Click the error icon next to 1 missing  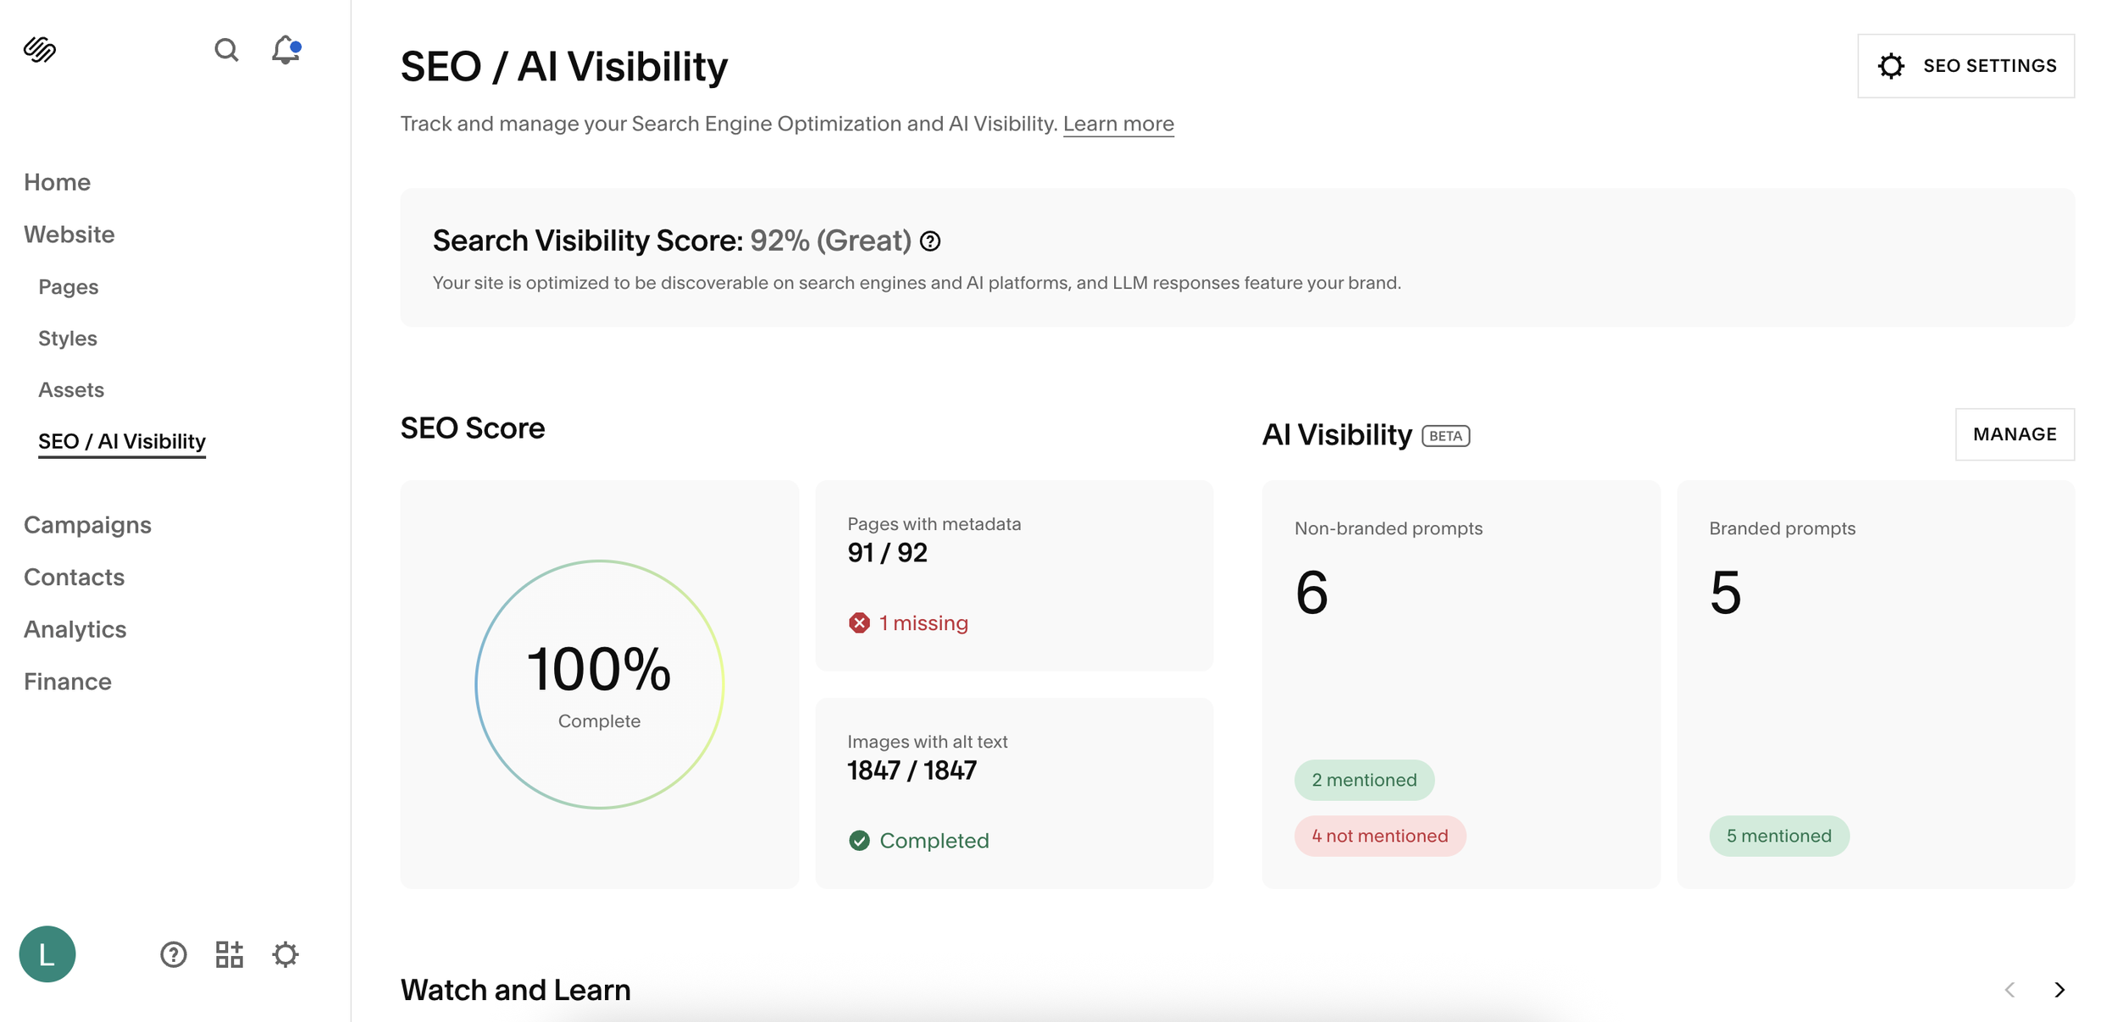(x=859, y=622)
